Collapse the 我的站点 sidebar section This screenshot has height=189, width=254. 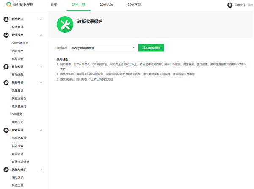pos(41,19)
